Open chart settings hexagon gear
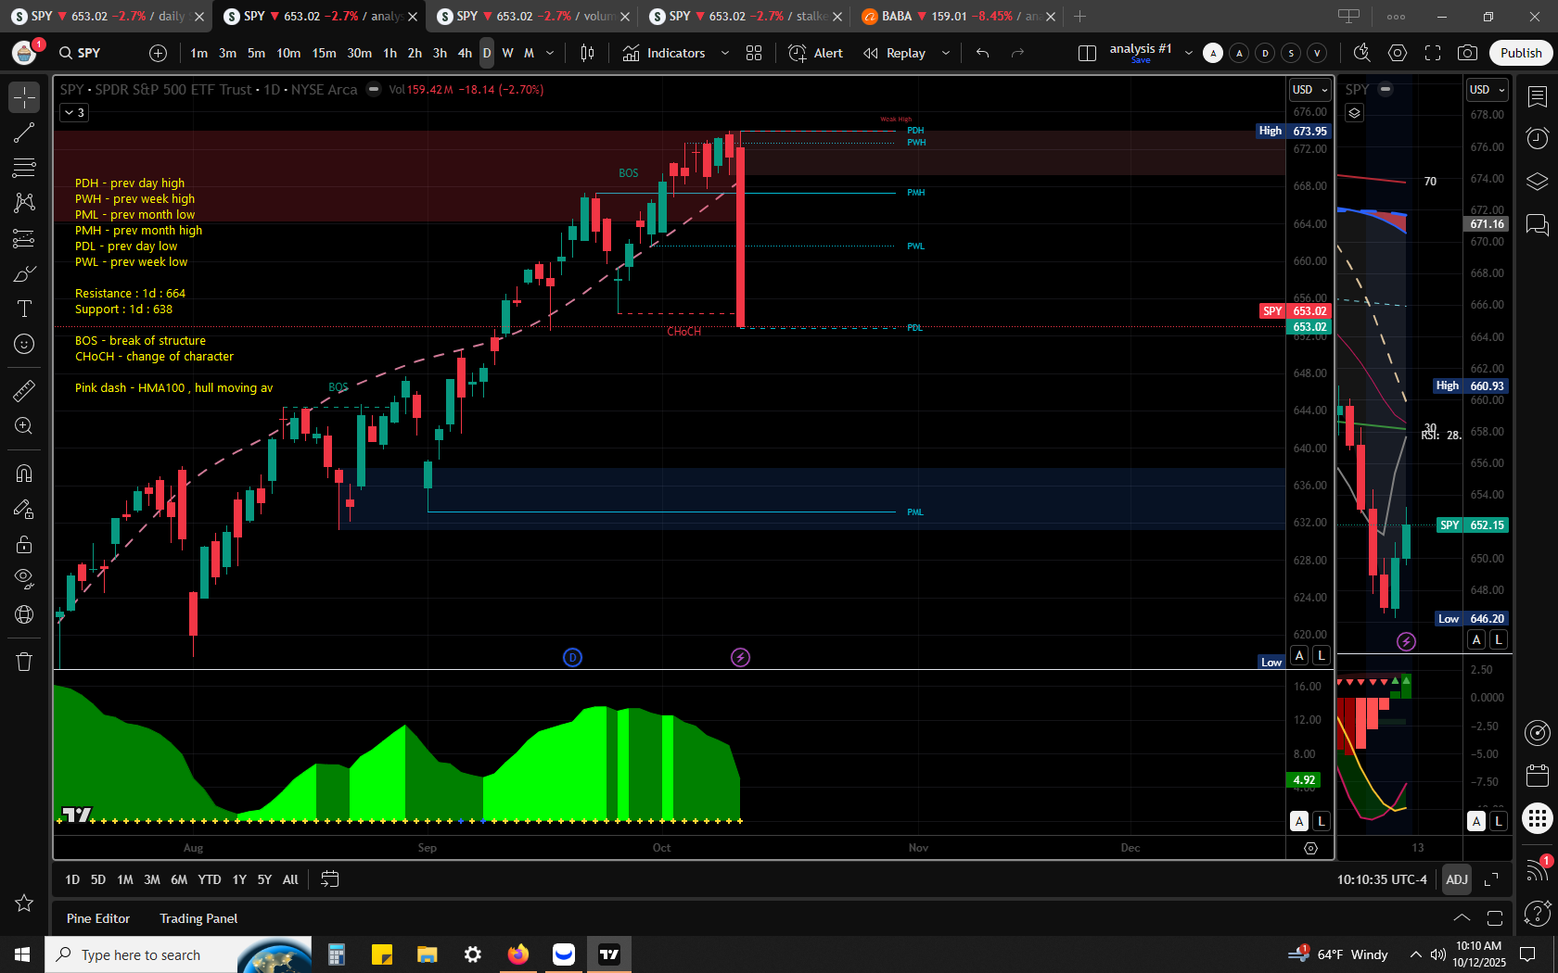The height and width of the screenshot is (973, 1558). click(x=1398, y=53)
